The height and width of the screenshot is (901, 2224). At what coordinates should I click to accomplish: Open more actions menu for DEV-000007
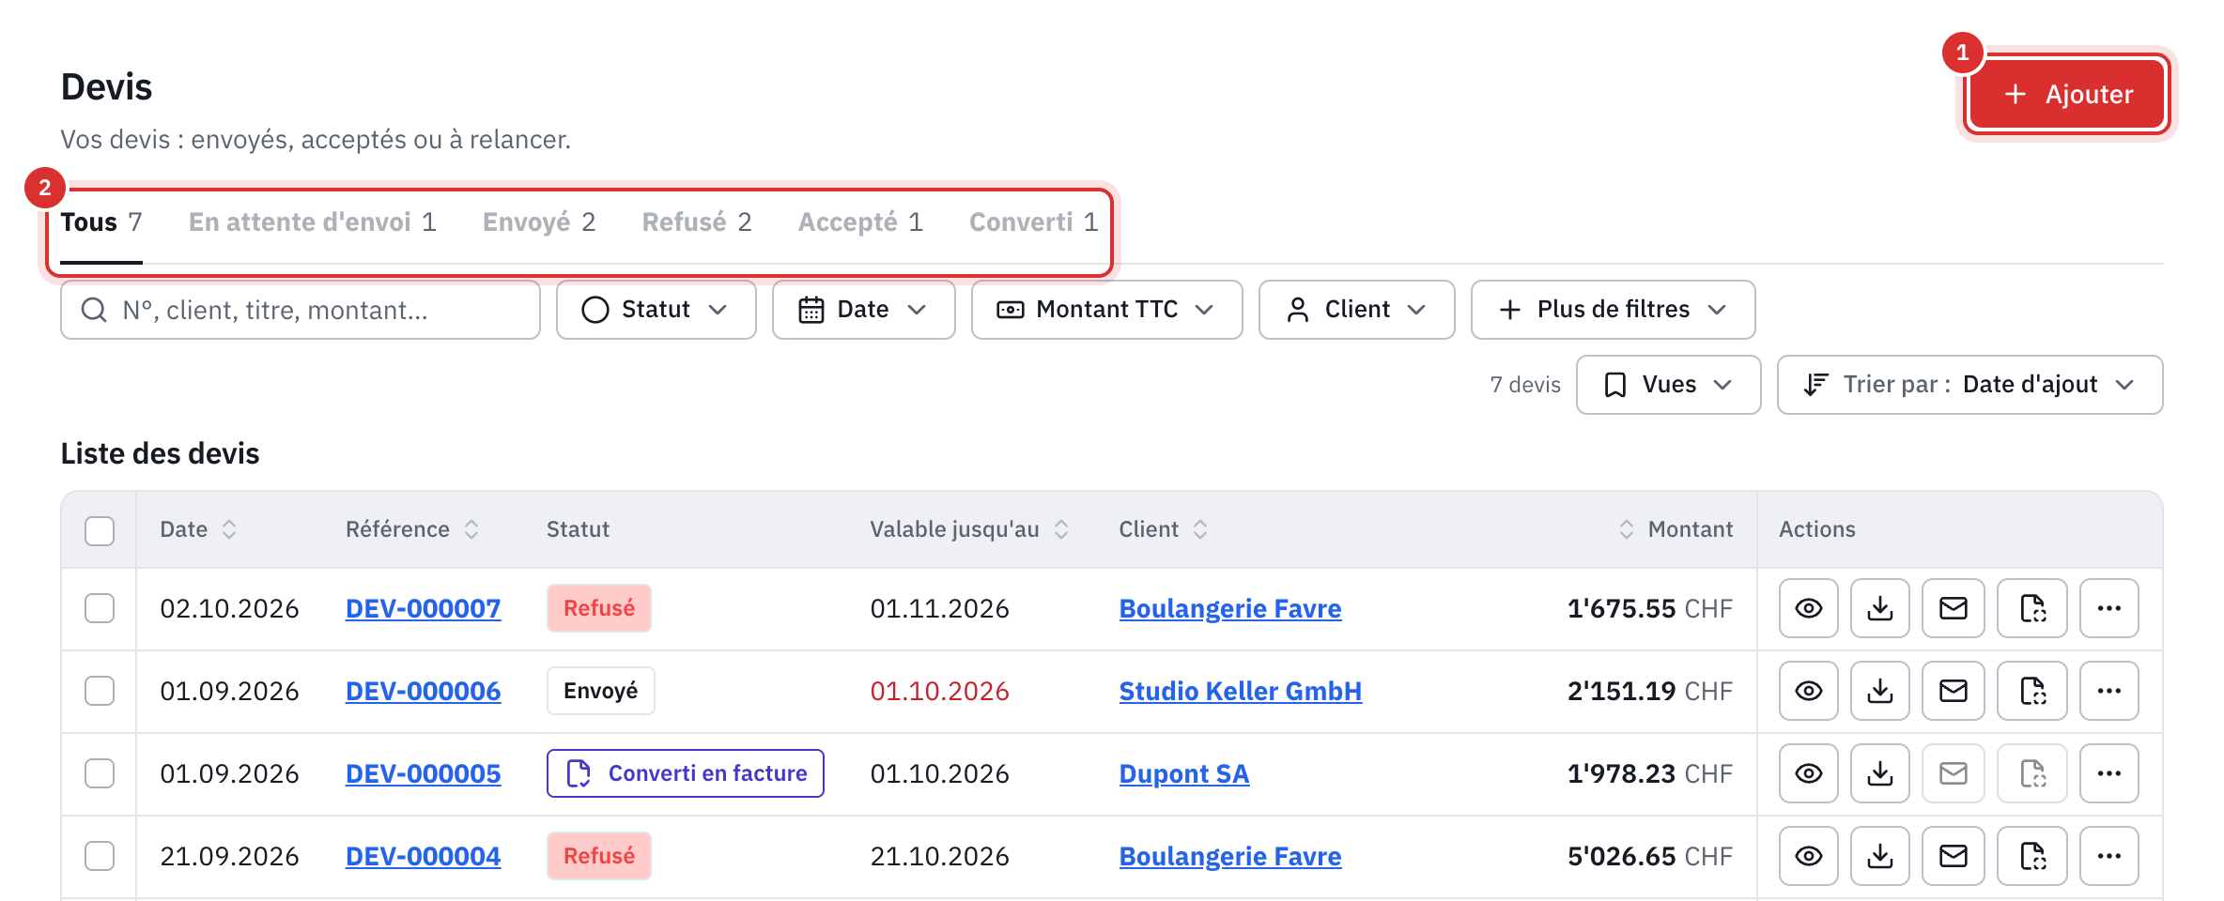[x=2108, y=608]
